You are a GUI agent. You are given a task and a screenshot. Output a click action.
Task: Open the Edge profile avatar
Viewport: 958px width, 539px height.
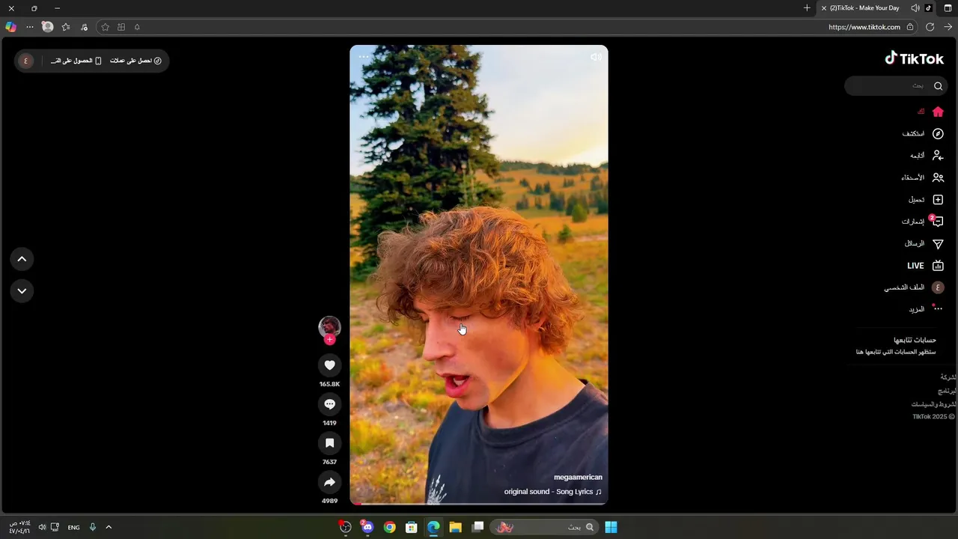tap(48, 27)
